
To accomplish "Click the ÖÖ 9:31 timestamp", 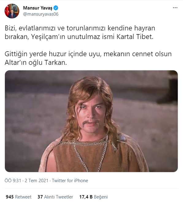I will tap(13, 181).
